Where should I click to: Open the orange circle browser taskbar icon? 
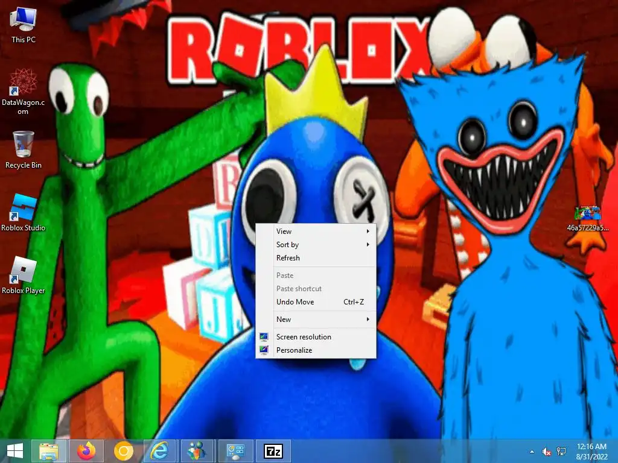coord(123,451)
